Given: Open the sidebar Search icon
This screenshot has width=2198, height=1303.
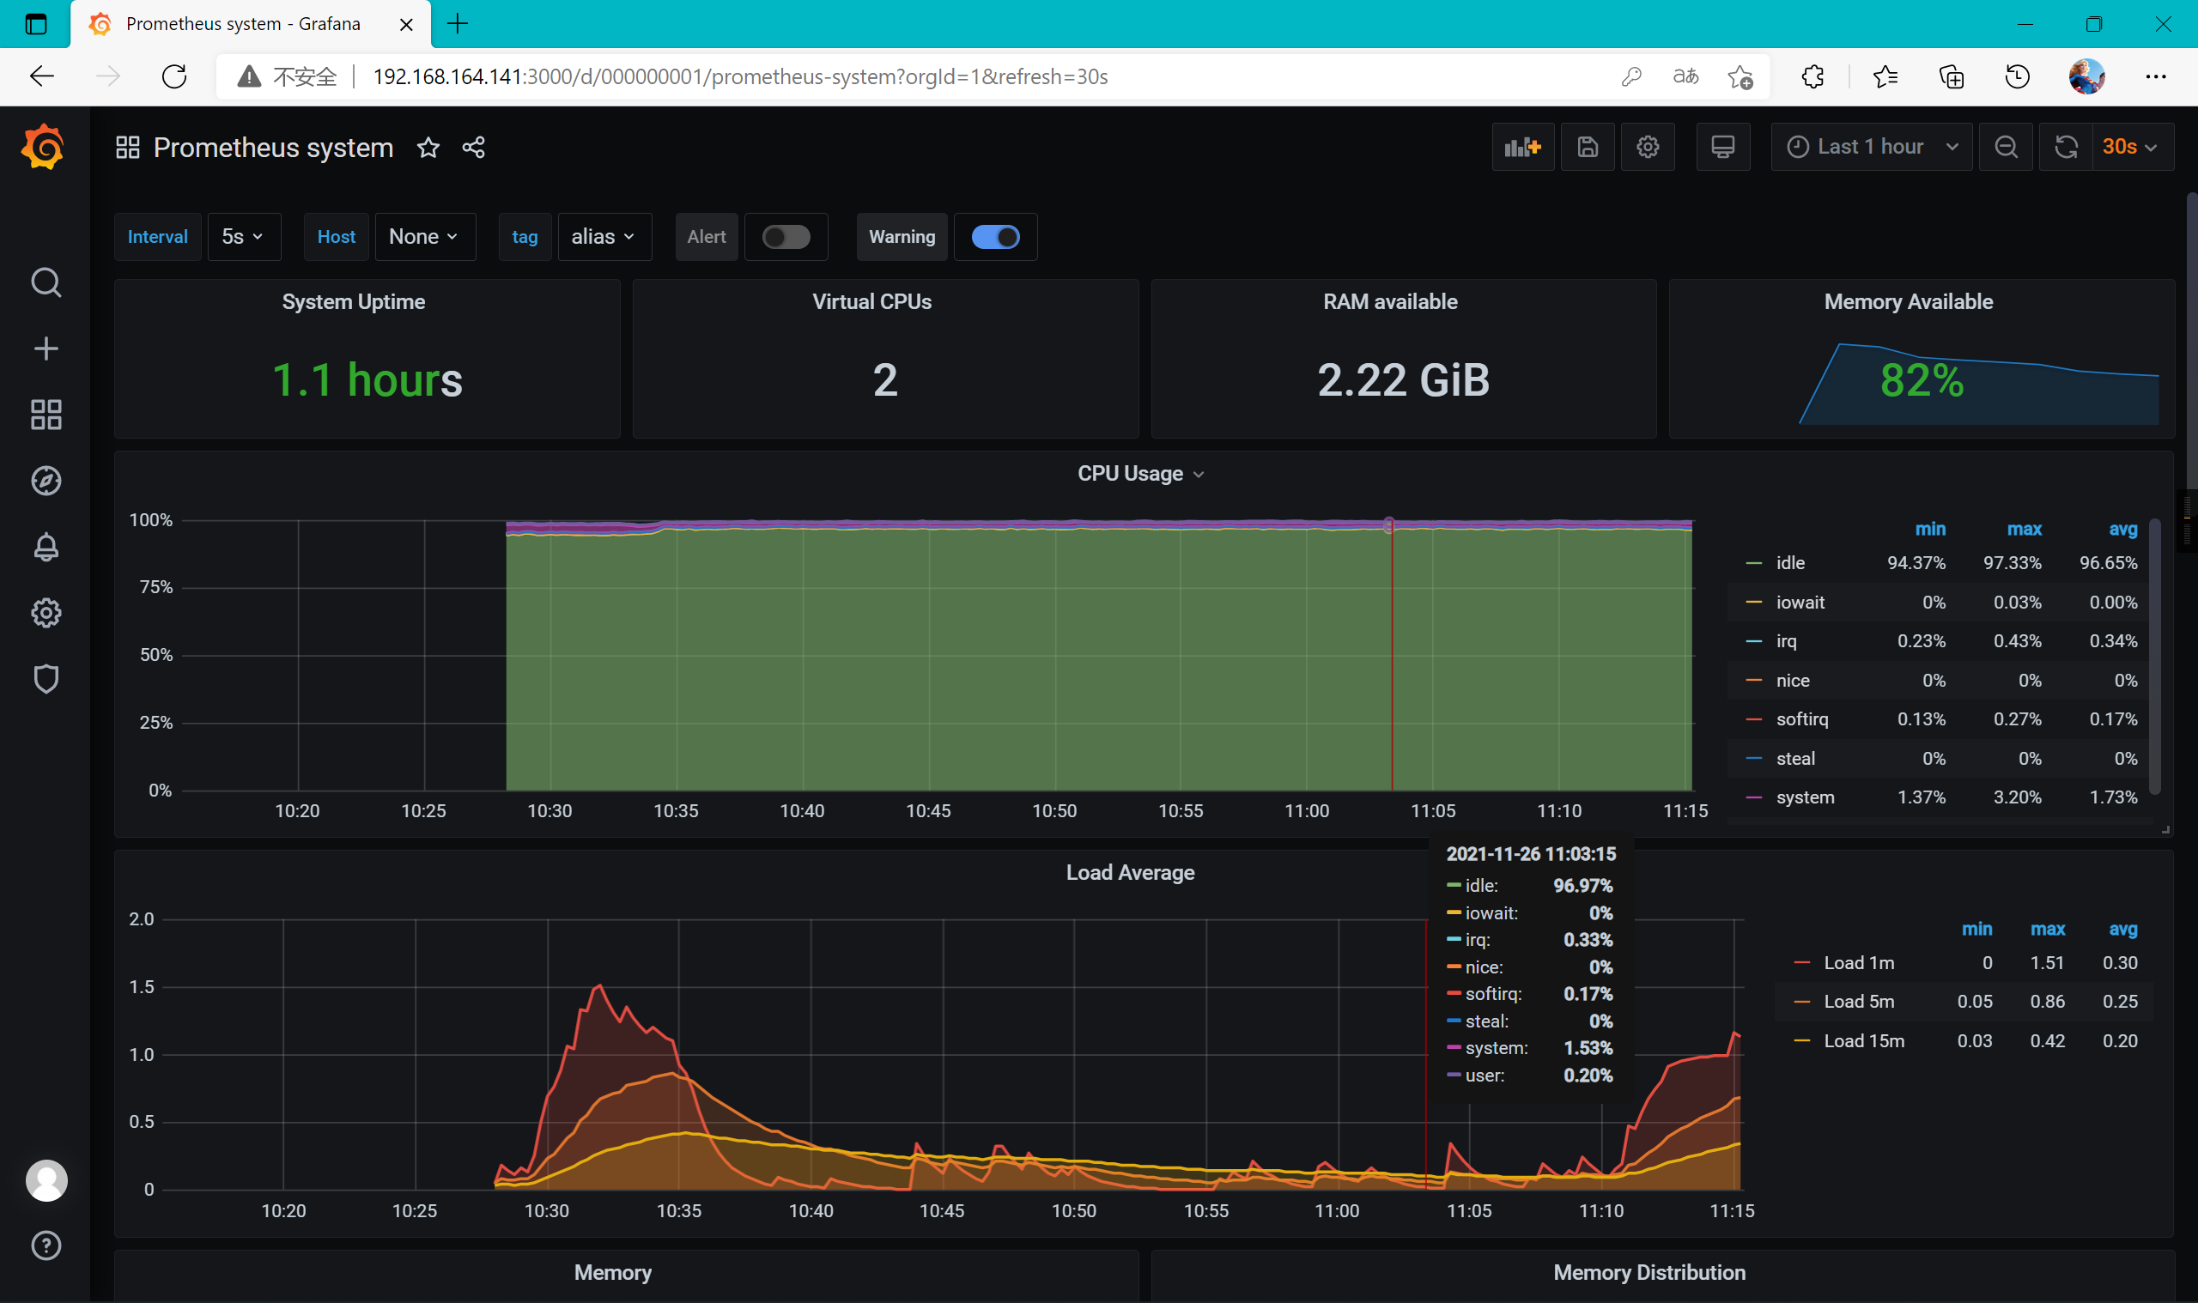Looking at the screenshot, I should pyautogui.click(x=46, y=282).
